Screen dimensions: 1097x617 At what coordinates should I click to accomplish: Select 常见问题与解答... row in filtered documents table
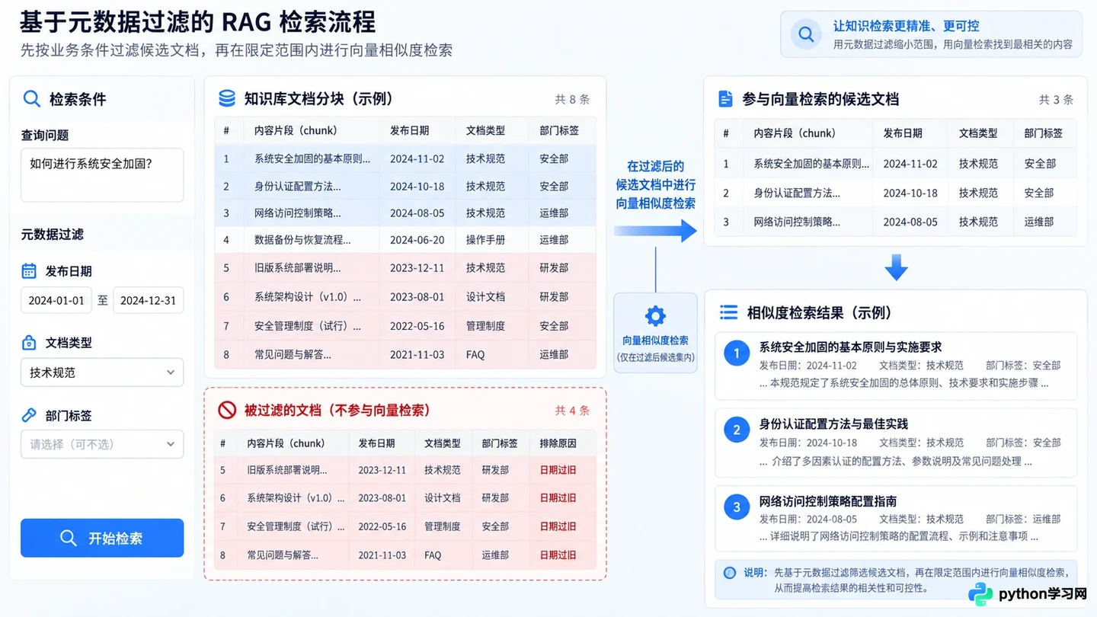click(x=405, y=555)
